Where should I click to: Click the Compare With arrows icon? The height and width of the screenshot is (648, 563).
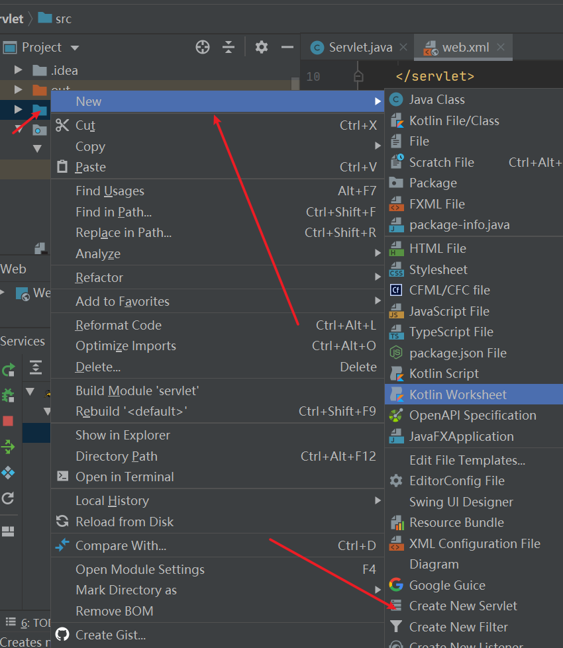(62, 545)
